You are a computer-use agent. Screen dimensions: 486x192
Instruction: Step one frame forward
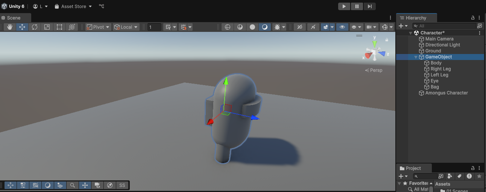(370, 6)
